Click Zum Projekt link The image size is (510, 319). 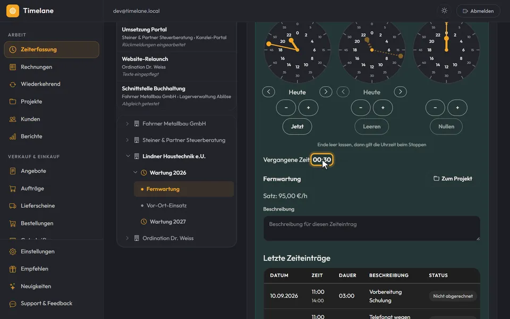(453, 179)
